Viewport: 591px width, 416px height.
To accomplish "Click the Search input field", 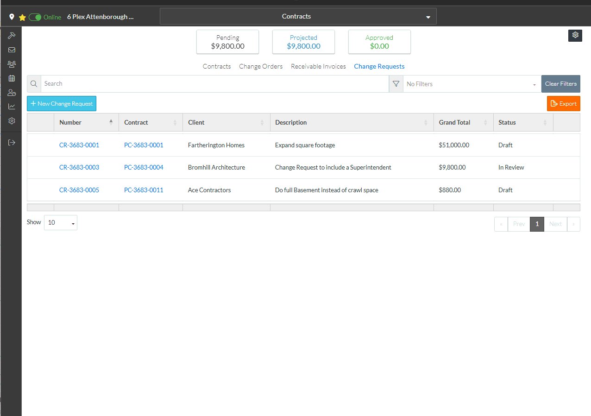I will [x=214, y=84].
